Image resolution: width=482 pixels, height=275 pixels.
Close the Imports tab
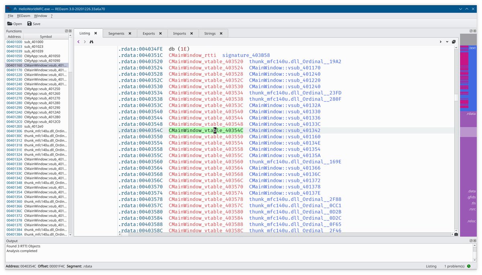click(192, 34)
